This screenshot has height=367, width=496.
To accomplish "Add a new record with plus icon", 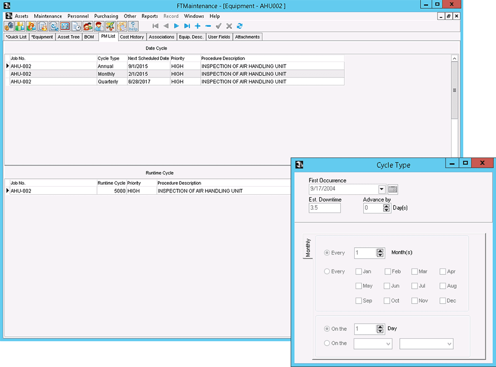I will (x=197, y=26).
